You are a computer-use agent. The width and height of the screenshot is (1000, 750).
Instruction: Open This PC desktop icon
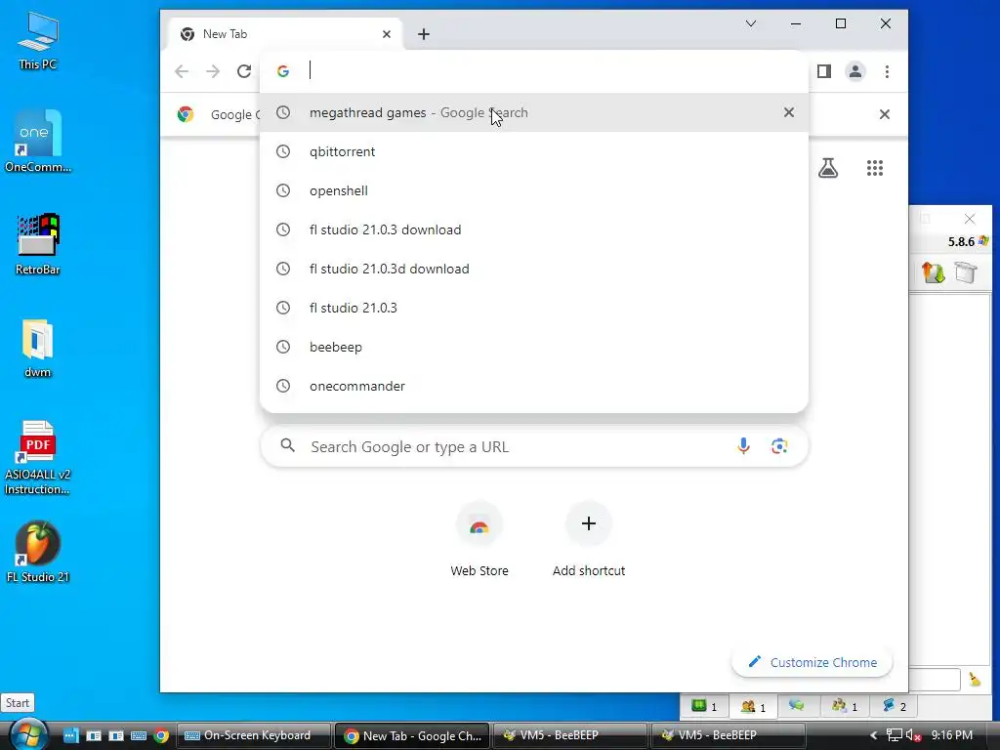(38, 41)
